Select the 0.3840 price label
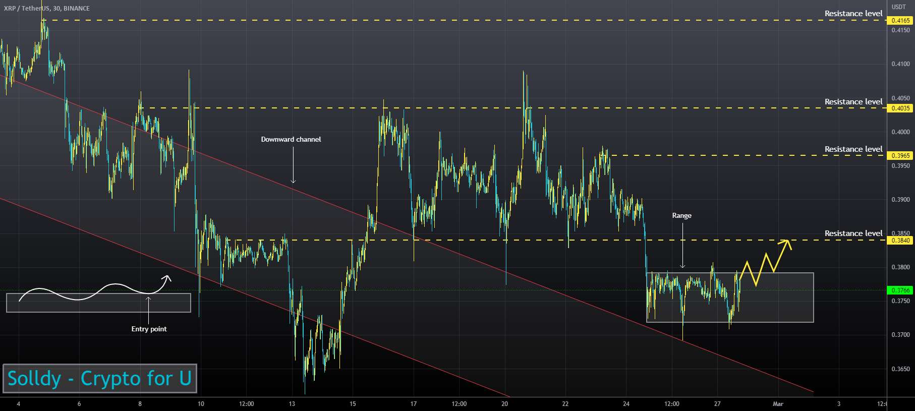Image resolution: width=915 pixels, height=411 pixels. tap(900, 241)
